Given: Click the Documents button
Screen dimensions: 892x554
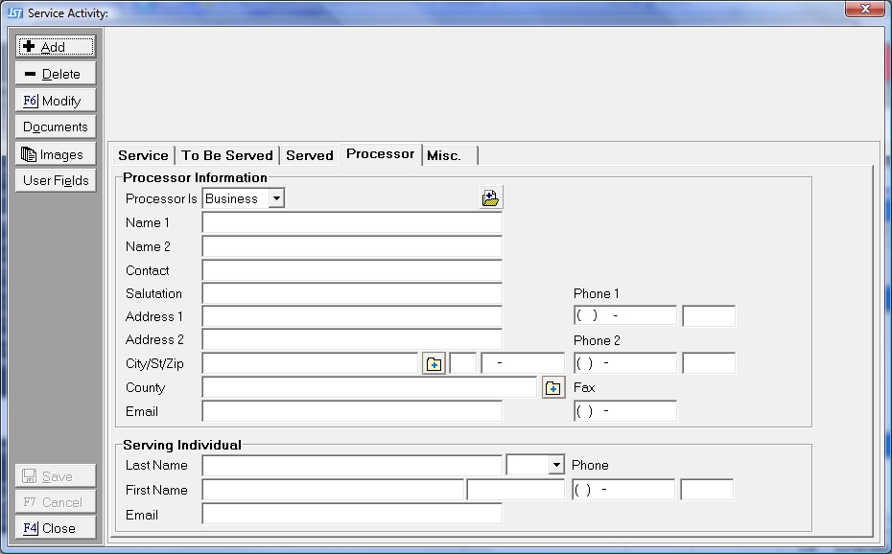Looking at the screenshot, I should click(x=56, y=127).
